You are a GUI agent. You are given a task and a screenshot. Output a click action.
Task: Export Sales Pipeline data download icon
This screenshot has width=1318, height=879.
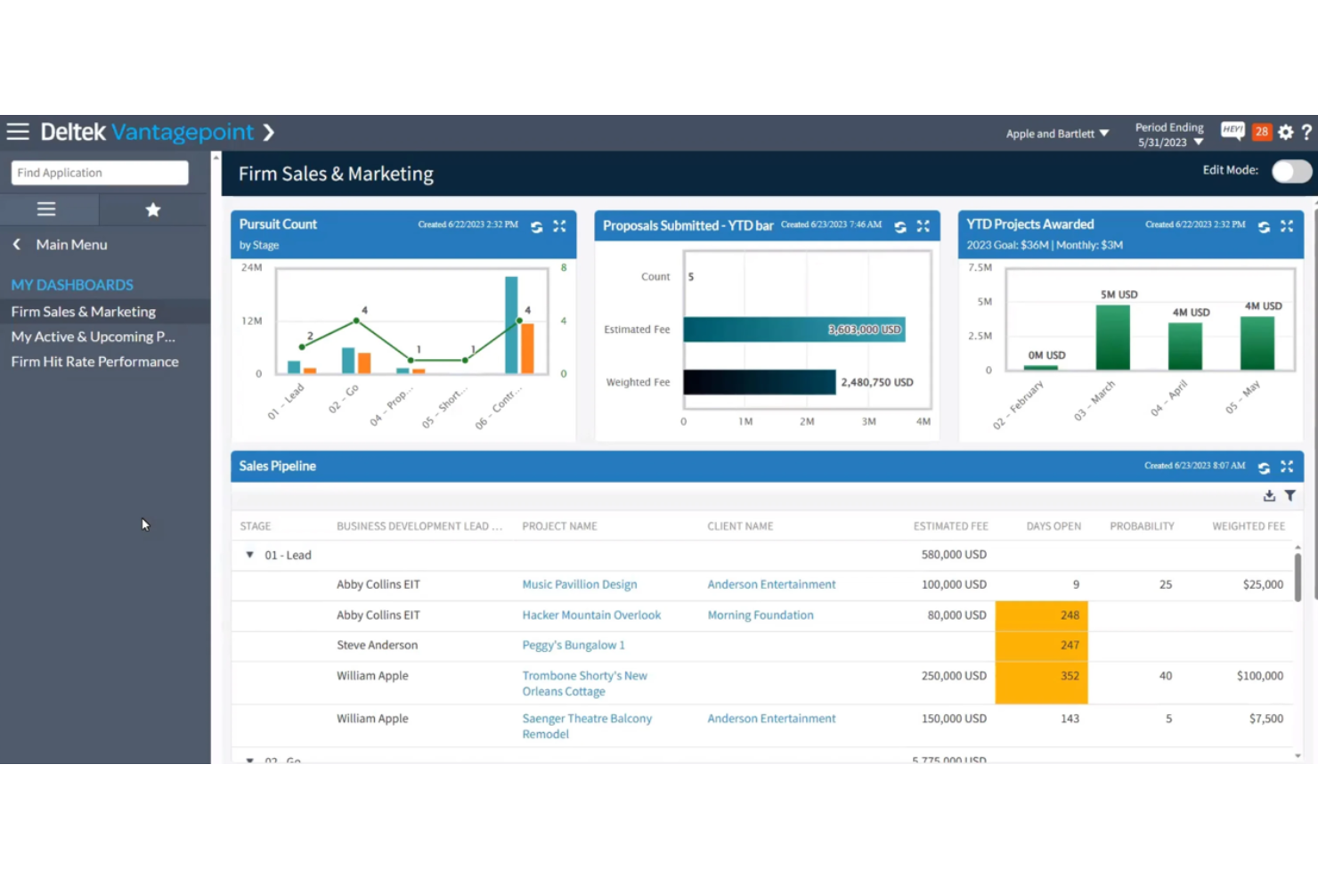click(1269, 496)
